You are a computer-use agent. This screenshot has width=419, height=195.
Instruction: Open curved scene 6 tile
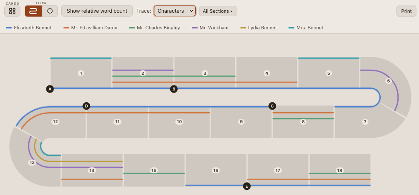coord(389,81)
